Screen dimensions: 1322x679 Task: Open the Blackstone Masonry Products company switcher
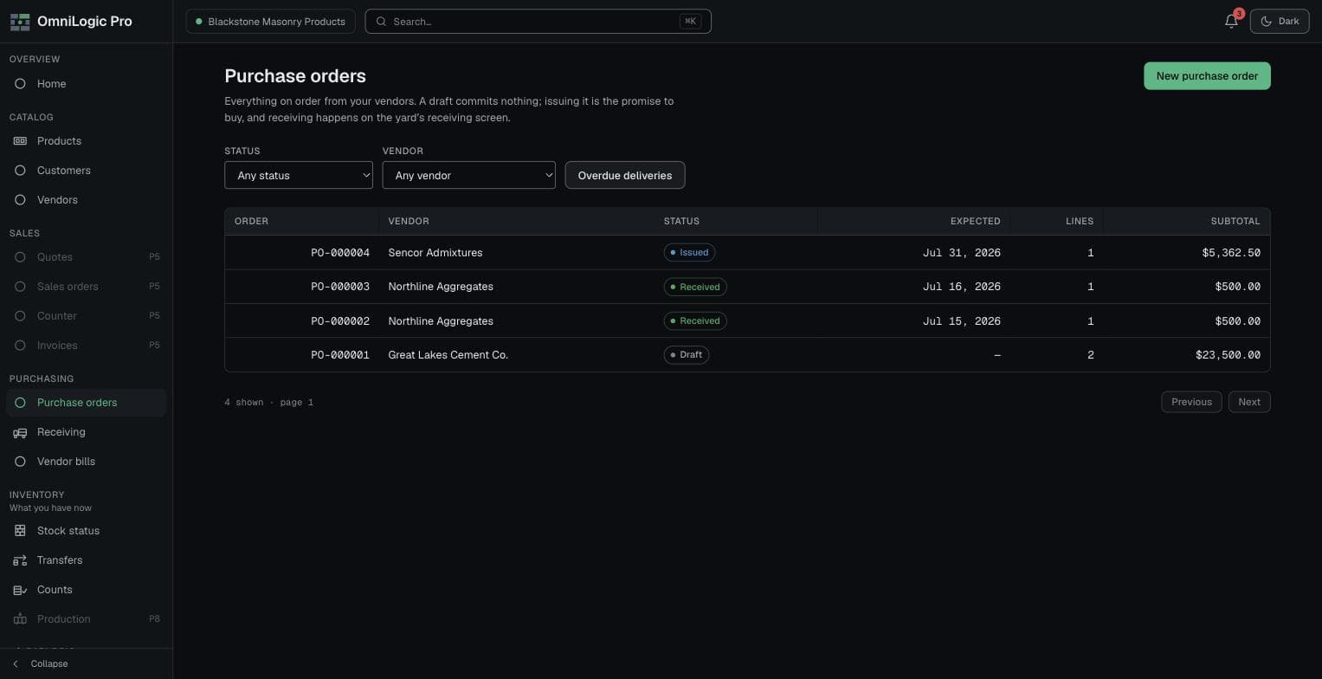(x=271, y=22)
